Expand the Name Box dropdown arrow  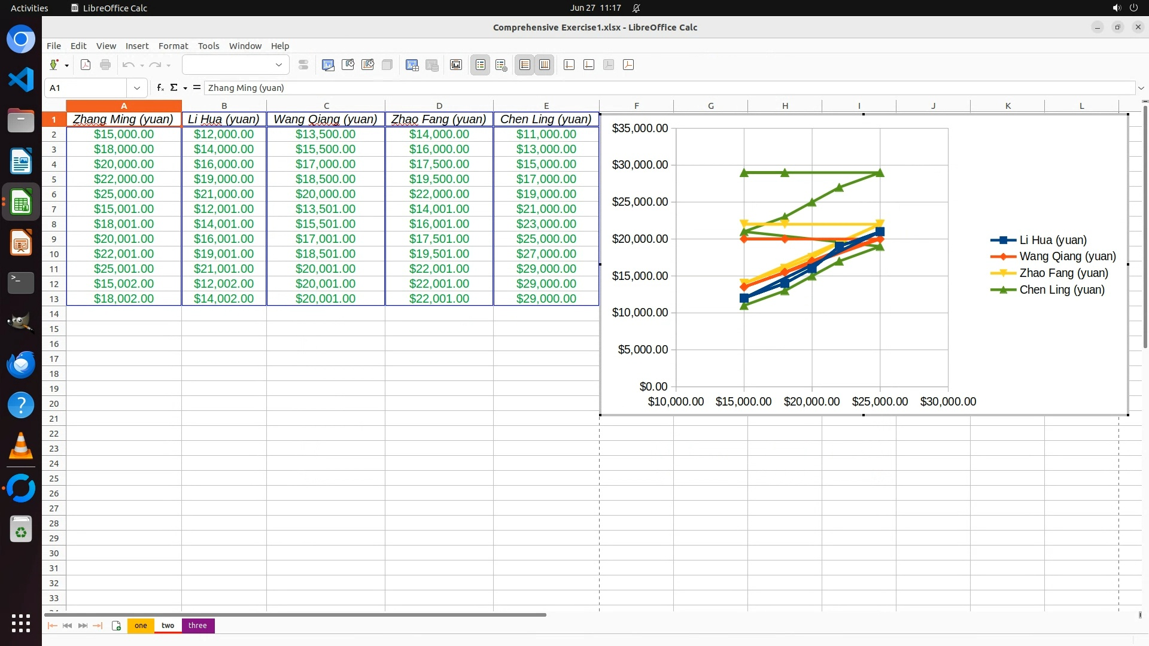coord(137,88)
